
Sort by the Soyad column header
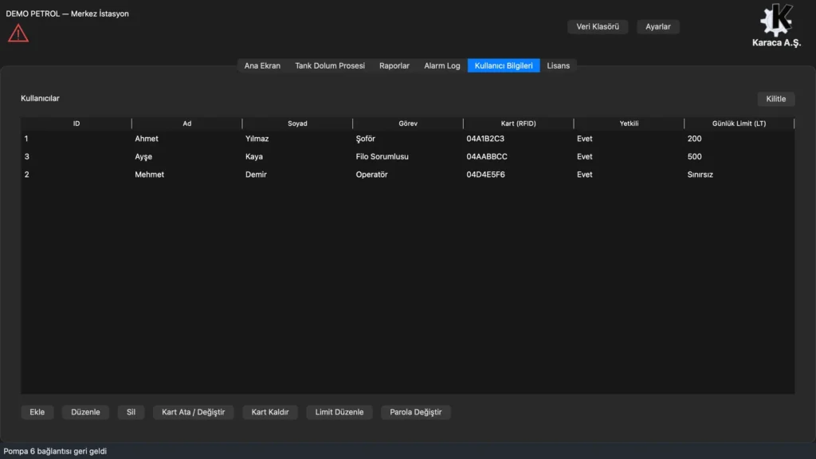297,124
